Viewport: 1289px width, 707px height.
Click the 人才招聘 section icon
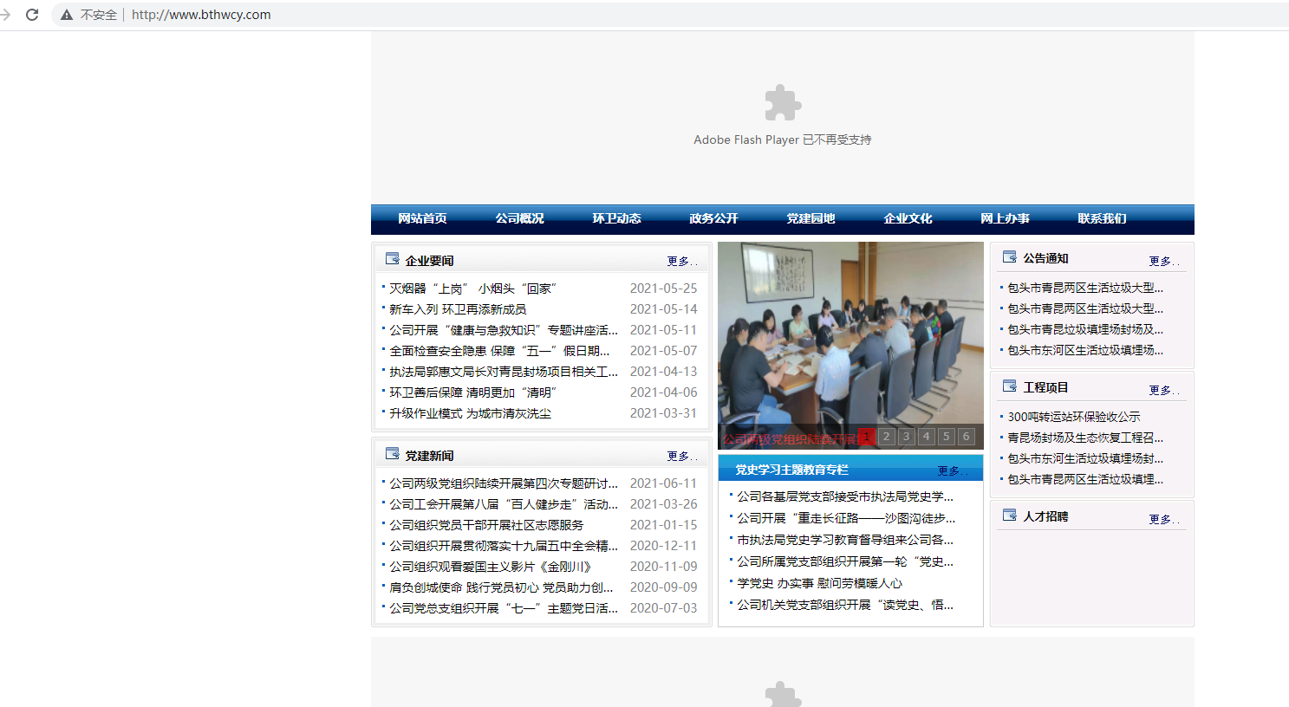click(x=1009, y=516)
